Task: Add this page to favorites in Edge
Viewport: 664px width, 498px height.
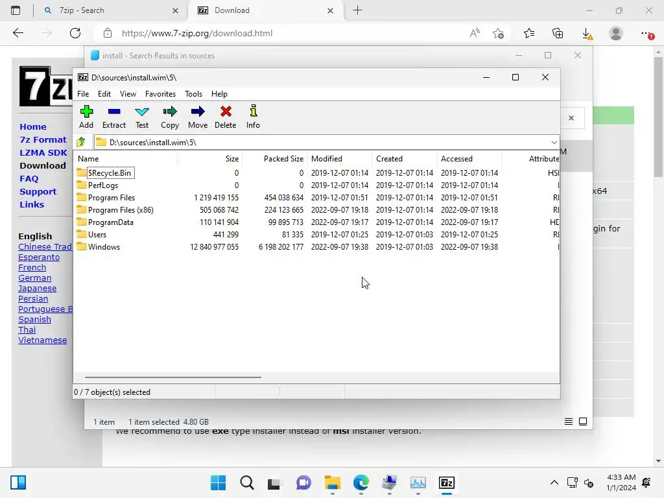Action: point(499,34)
